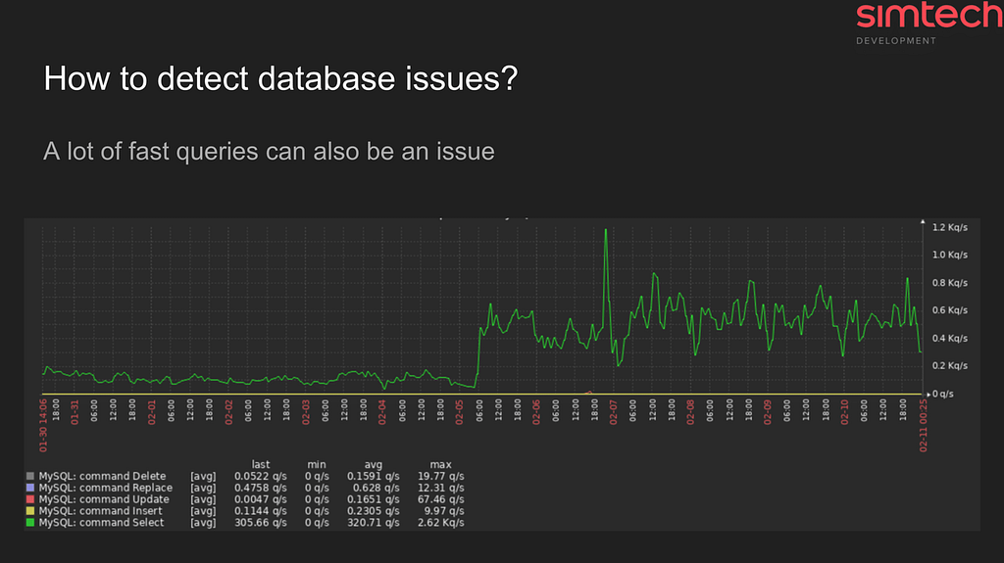Pick the yellow Insert command legend swatch

coord(30,512)
